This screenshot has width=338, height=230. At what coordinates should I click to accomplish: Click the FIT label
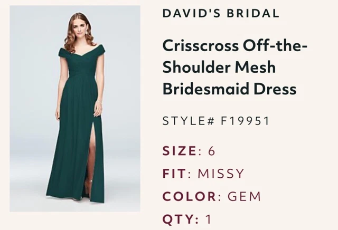click(x=174, y=174)
